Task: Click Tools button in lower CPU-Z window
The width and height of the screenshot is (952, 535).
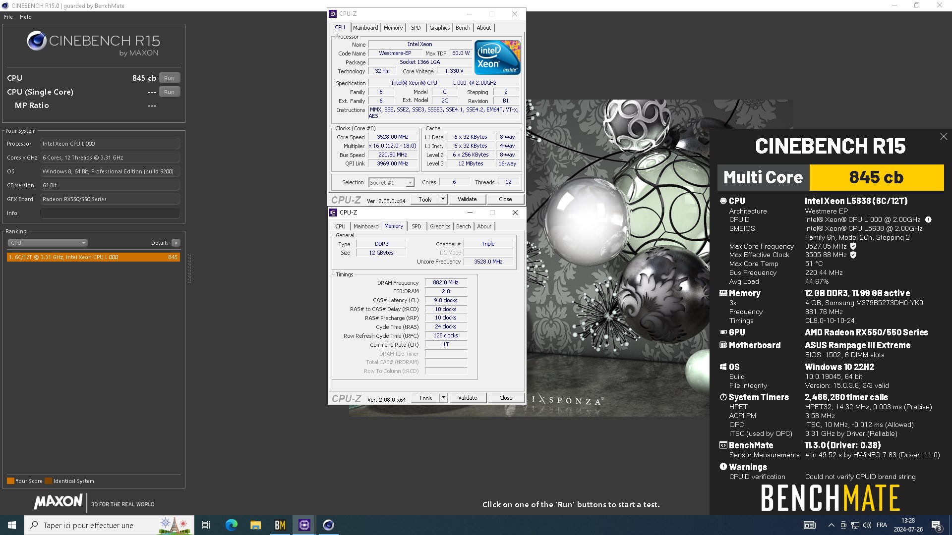Action: [425, 398]
